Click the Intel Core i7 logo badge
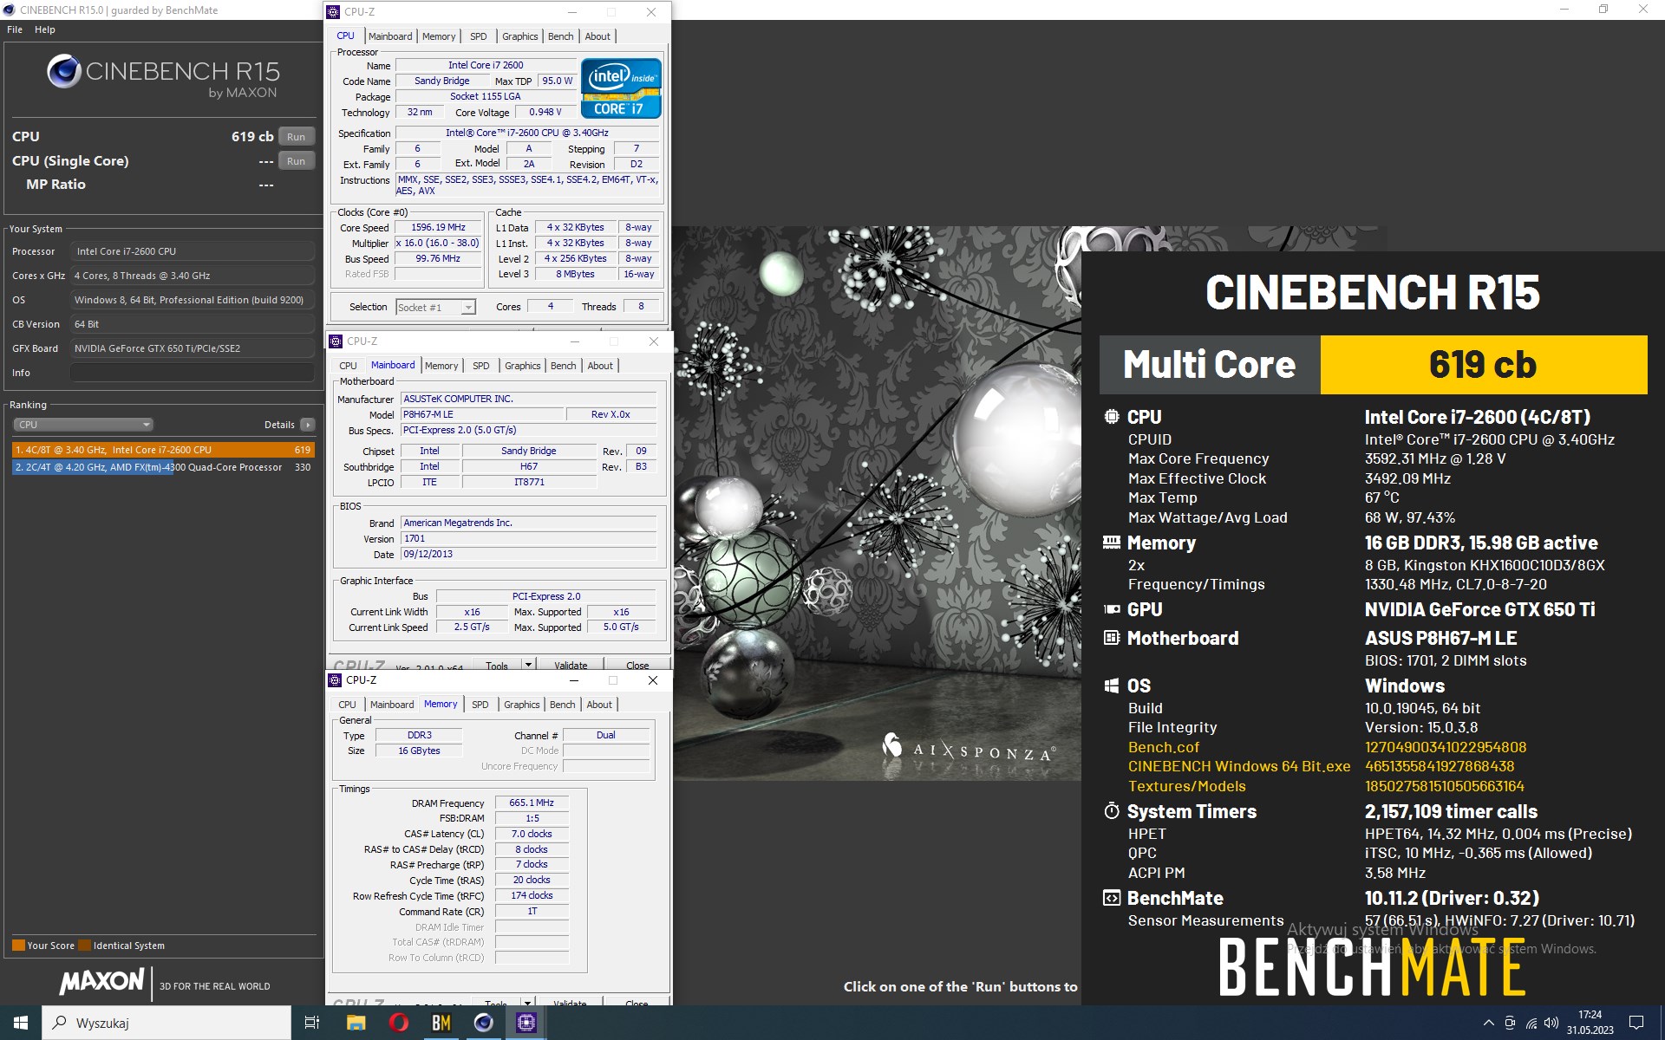Viewport: 1665px width, 1040px height. pos(621,88)
